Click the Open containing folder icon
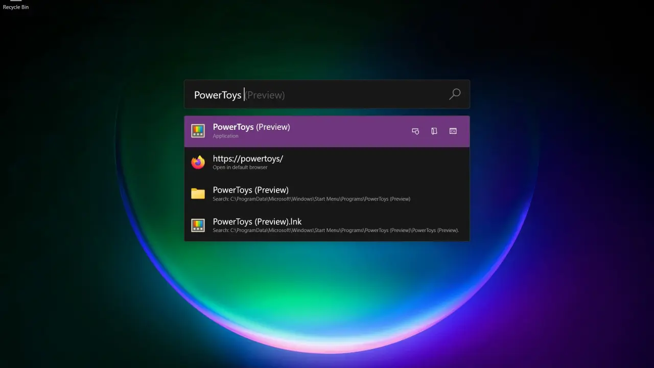The height and width of the screenshot is (368, 654). click(x=434, y=131)
